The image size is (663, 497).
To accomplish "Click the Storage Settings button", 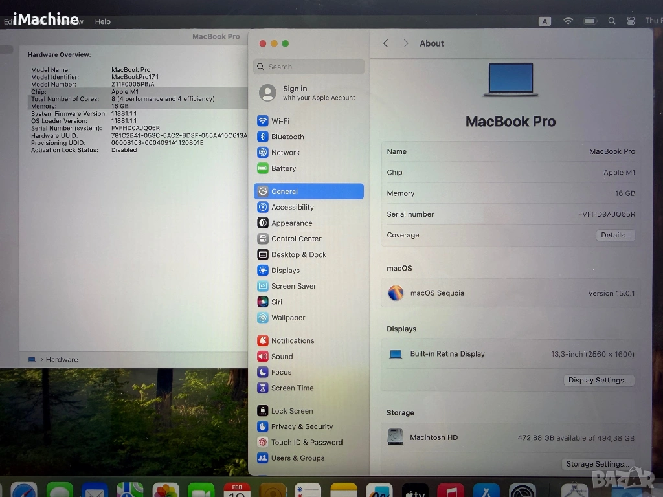I will [x=597, y=464].
